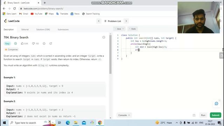Open the notification center icon
Screen dimensions: 224x126
point(219,123)
